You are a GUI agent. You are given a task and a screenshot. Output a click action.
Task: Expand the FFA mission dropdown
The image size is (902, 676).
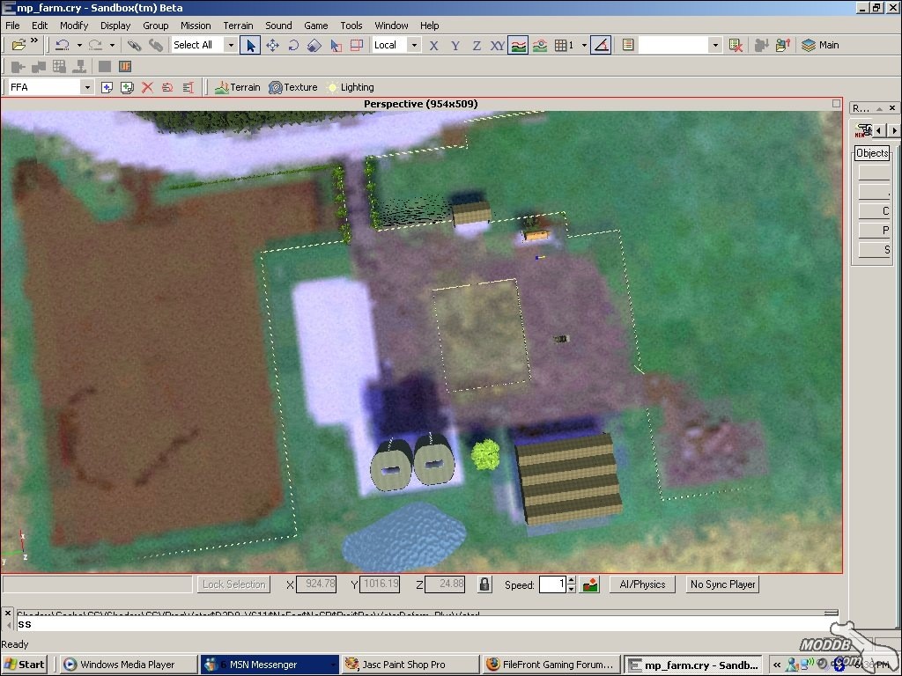[86, 87]
